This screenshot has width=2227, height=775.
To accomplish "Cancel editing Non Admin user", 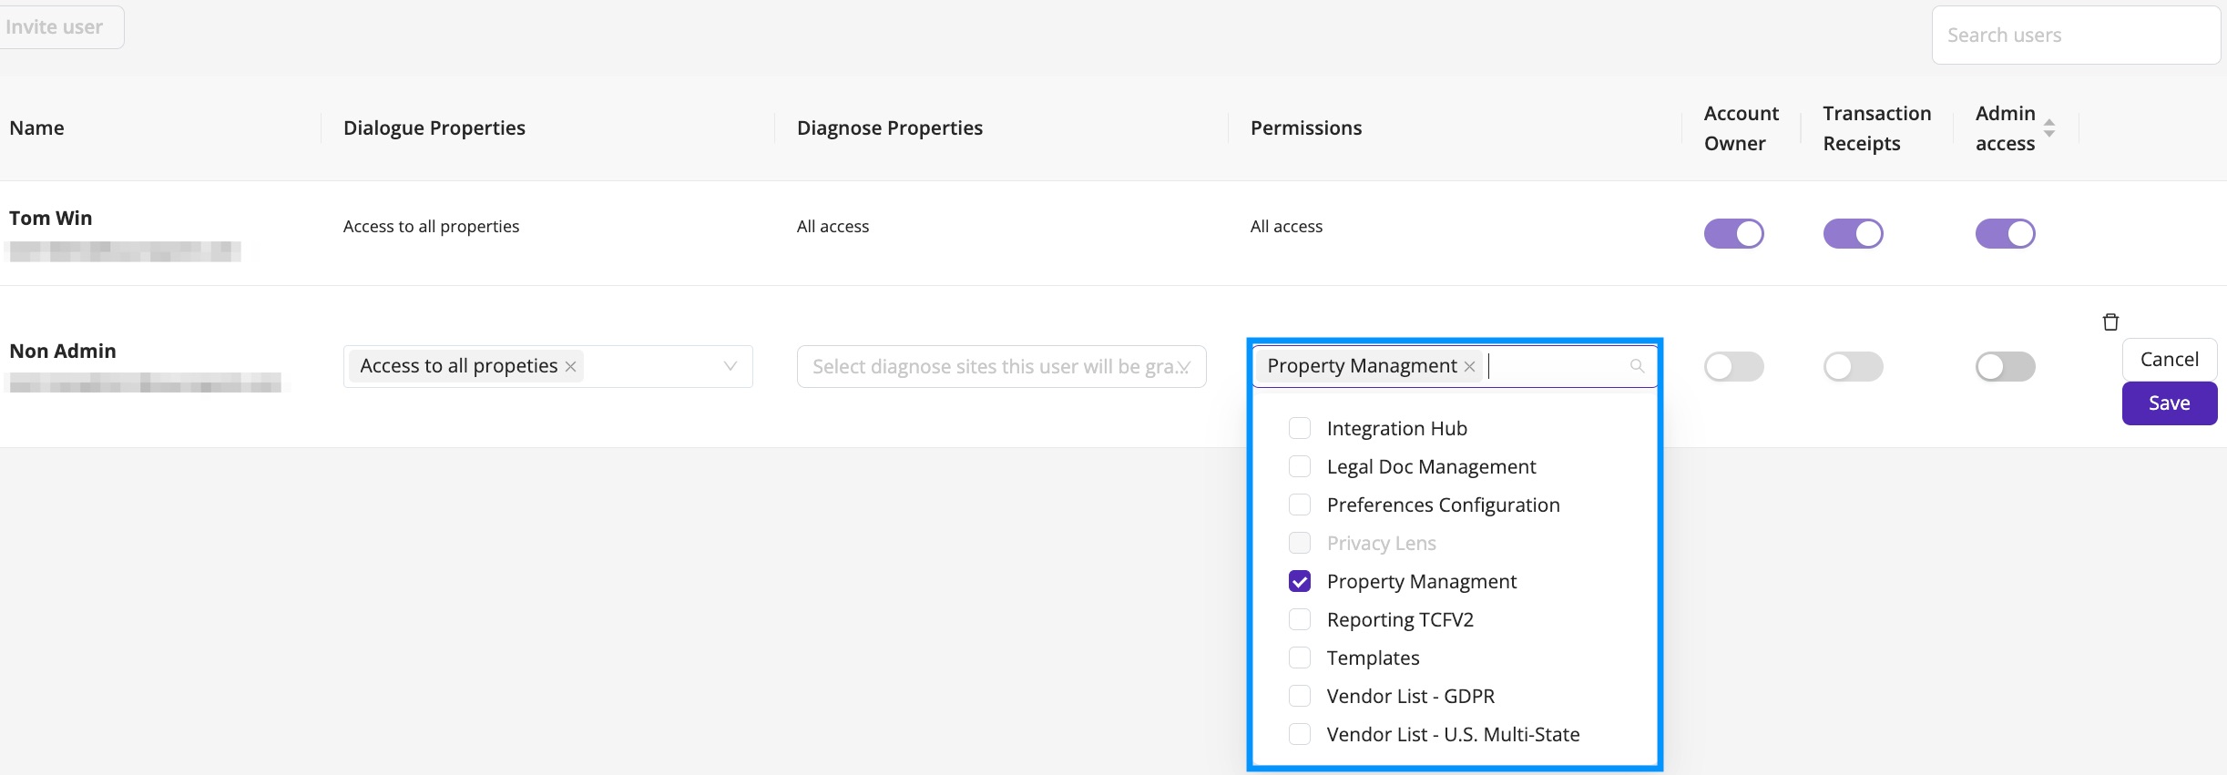I will tap(2169, 360).
